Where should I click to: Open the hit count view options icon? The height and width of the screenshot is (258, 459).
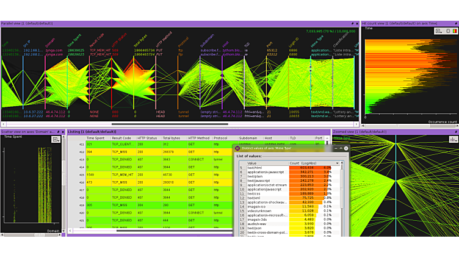click(439, 30)
